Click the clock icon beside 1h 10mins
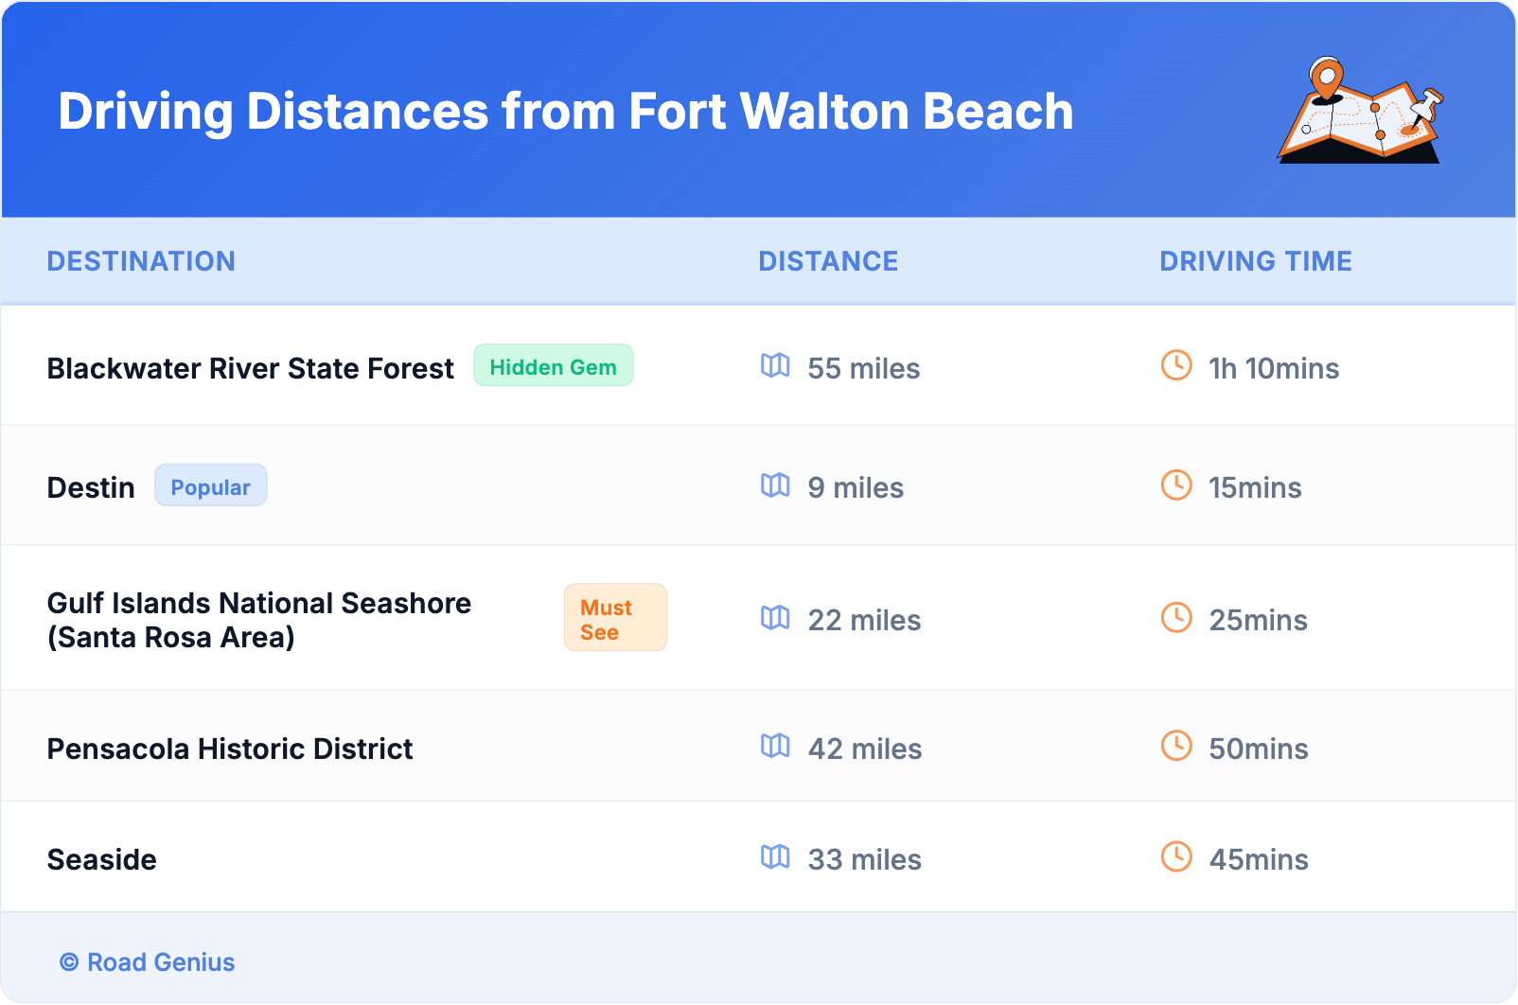The width and height of the screenshot is (1518, 1005). [1176, 365]
